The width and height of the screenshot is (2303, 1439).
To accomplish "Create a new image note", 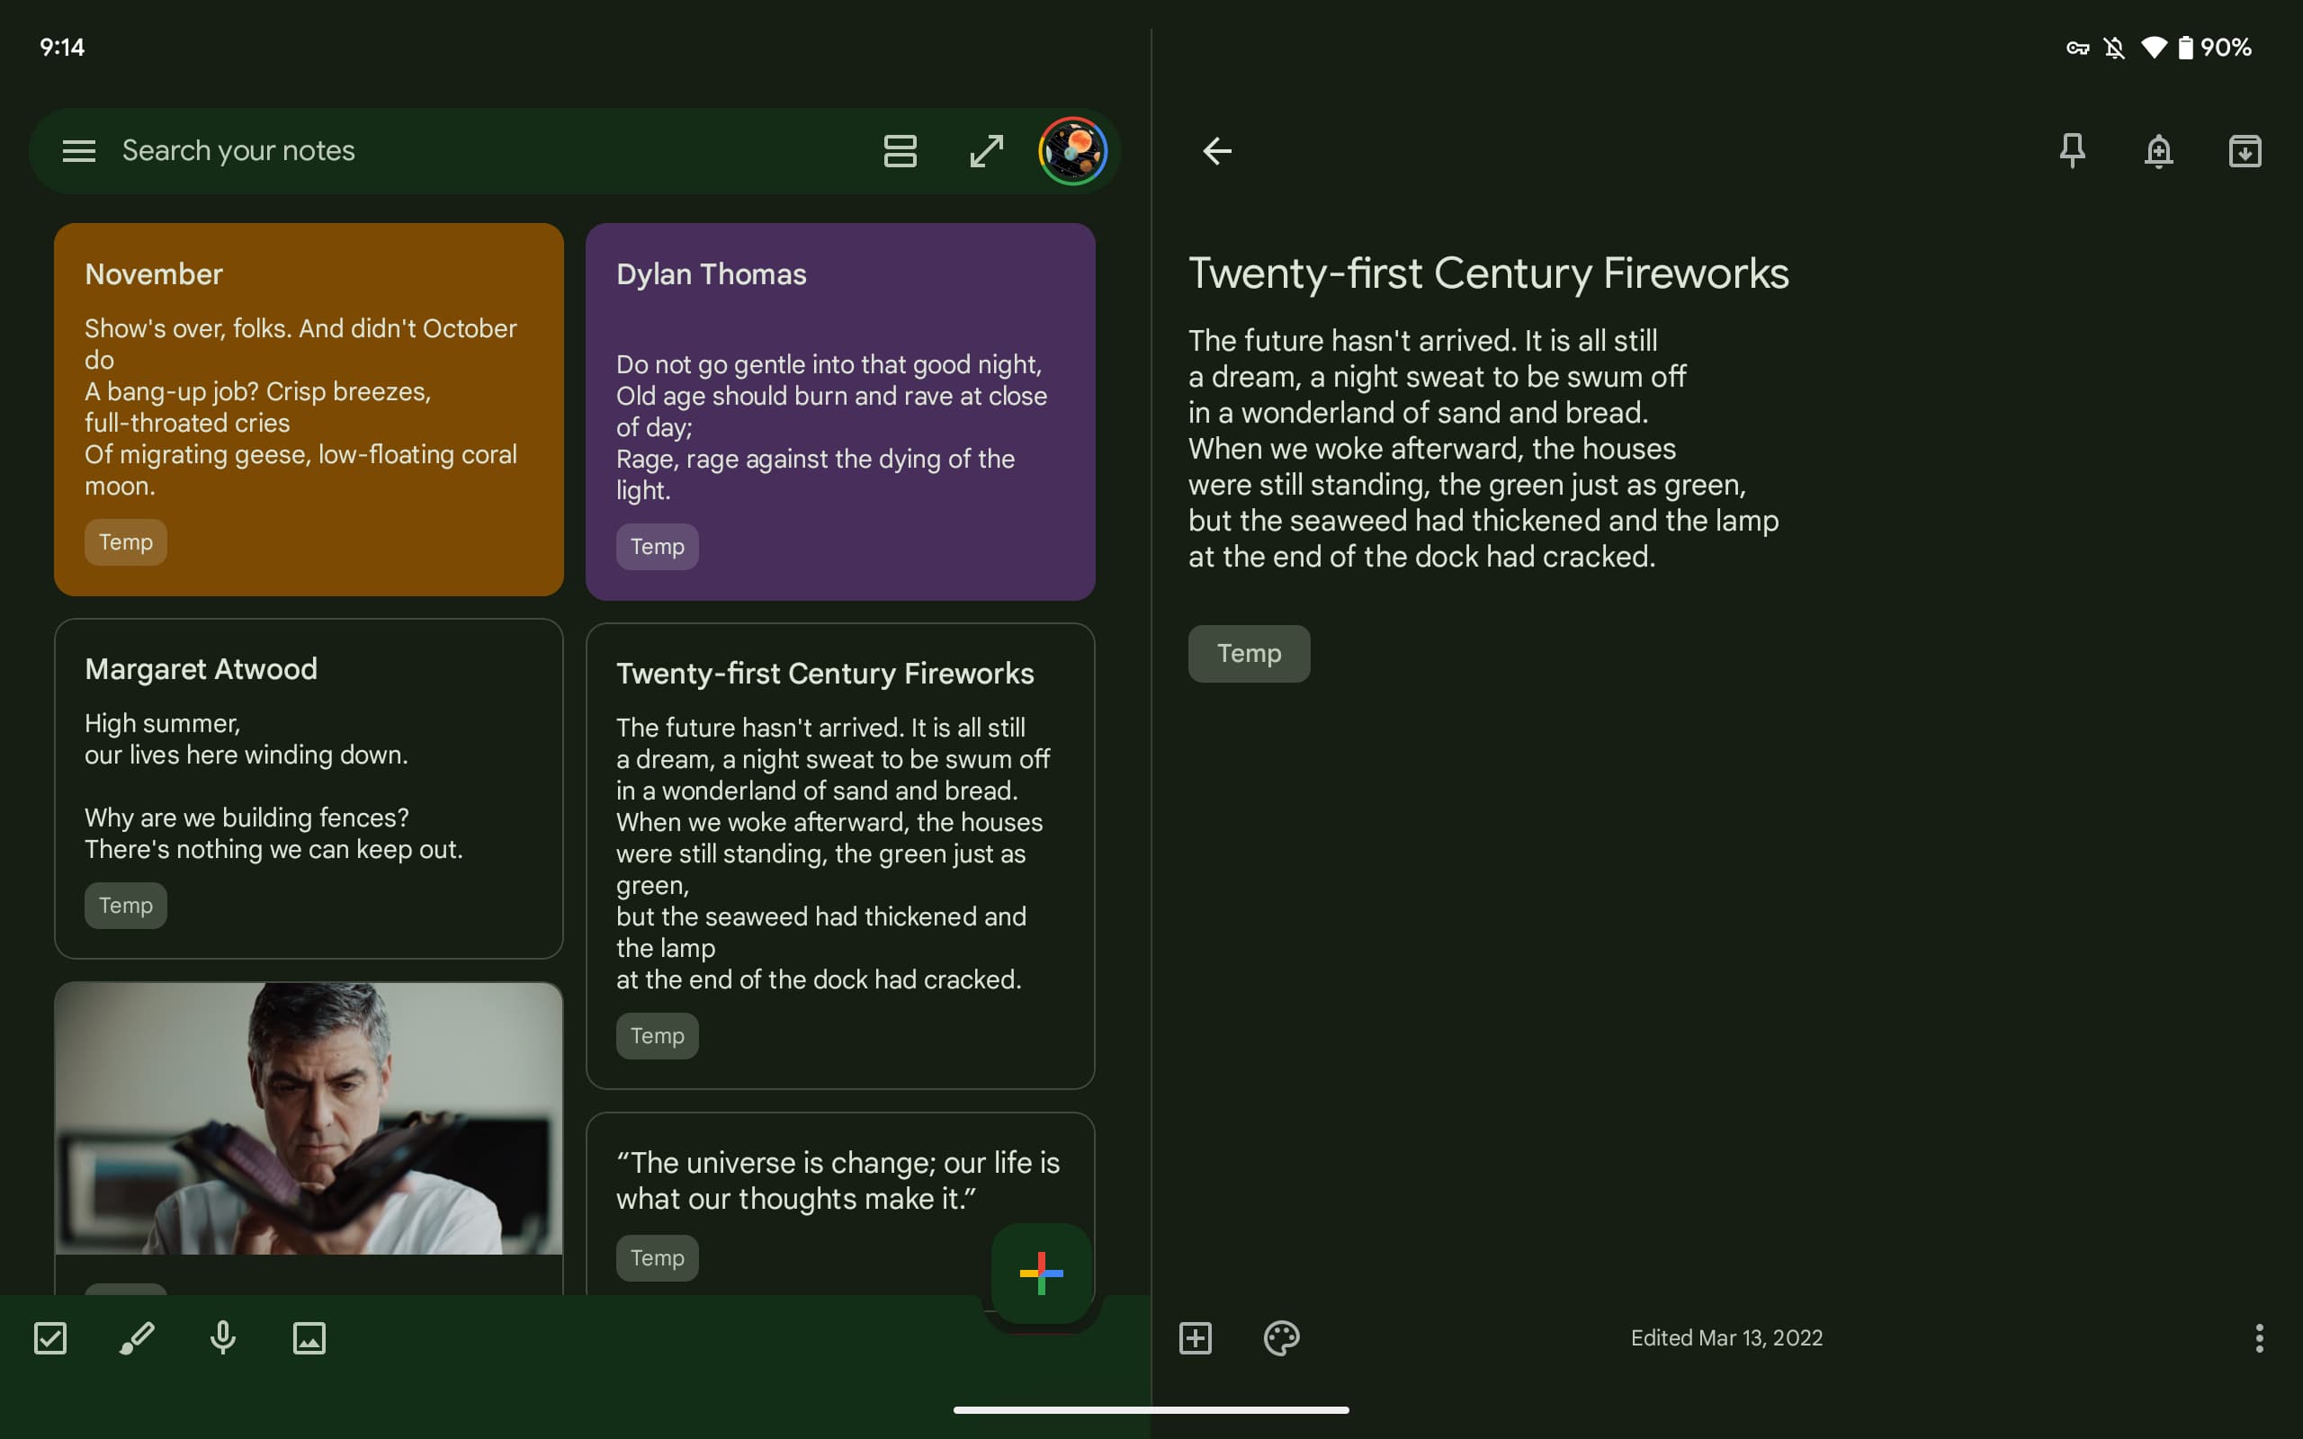I will (309, 1337).
